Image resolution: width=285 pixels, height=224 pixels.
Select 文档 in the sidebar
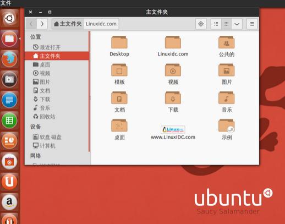[57, 90]
